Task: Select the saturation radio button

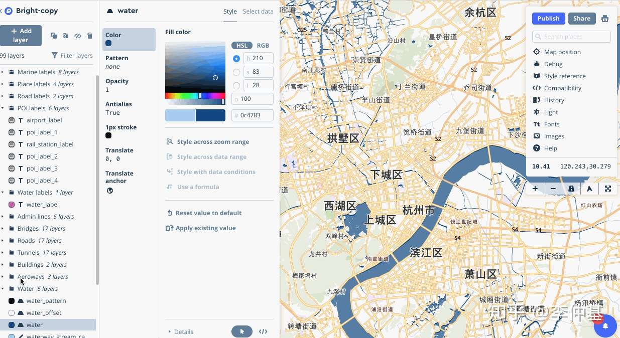Action: [236, 72]
